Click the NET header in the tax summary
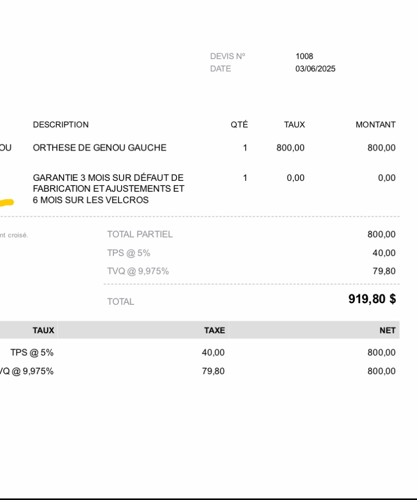The height and width of the screenshot is (500, 417). 387,330
